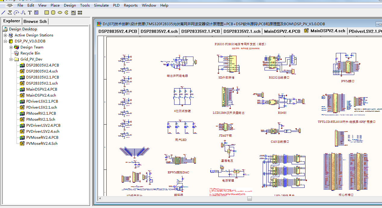Select the Ellipse drawing tool

[60, 13]
